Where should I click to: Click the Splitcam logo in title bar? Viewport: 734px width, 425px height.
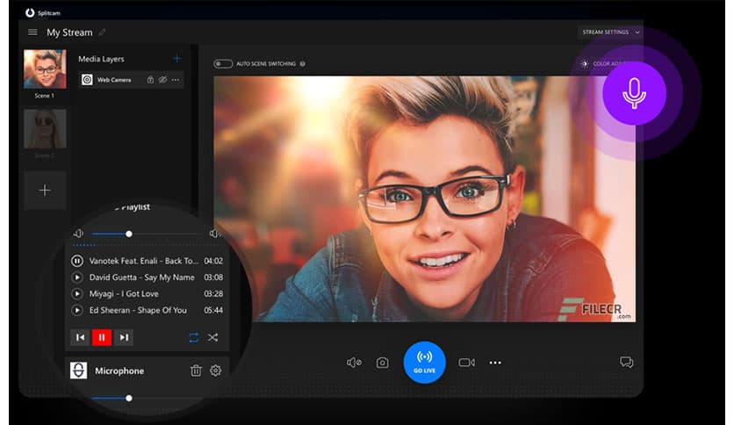point(30,12)
